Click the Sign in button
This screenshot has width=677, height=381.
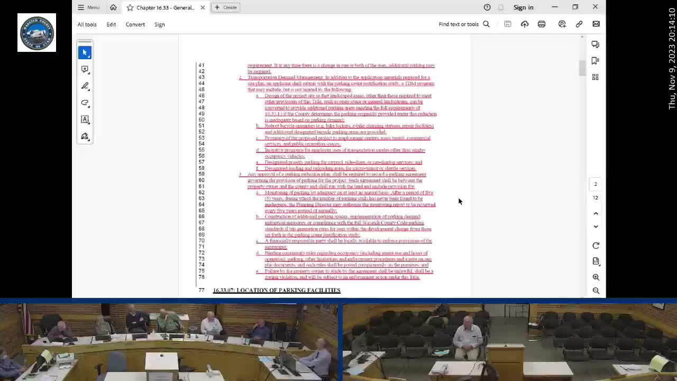523,7
